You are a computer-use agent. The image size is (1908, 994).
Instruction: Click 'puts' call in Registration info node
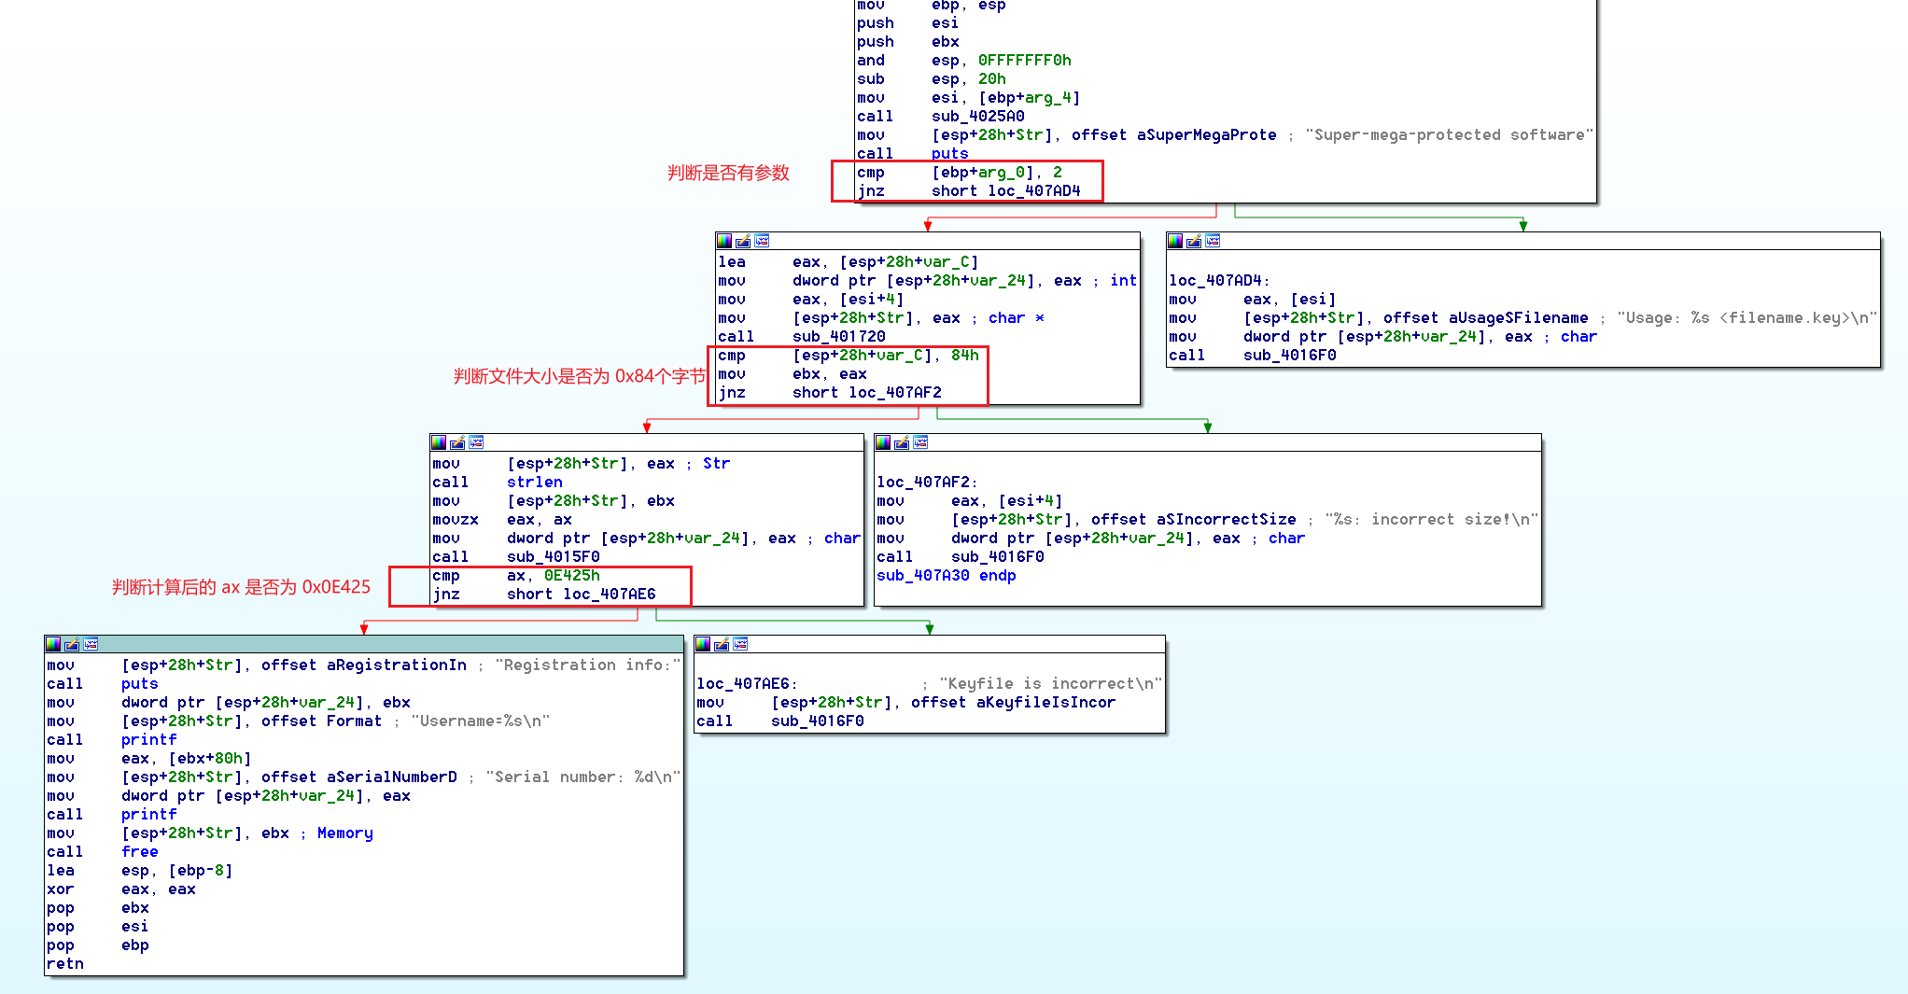(140, 684)
